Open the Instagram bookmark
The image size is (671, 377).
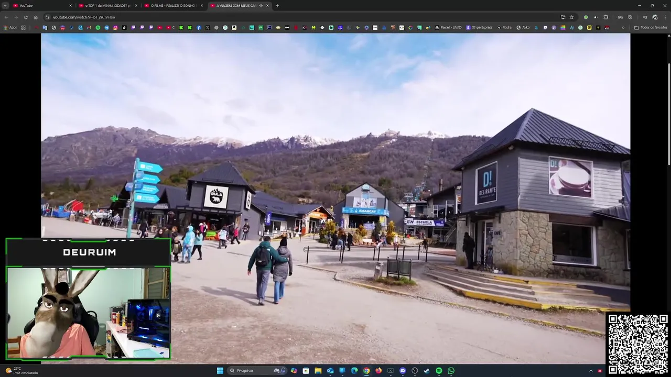115,27
